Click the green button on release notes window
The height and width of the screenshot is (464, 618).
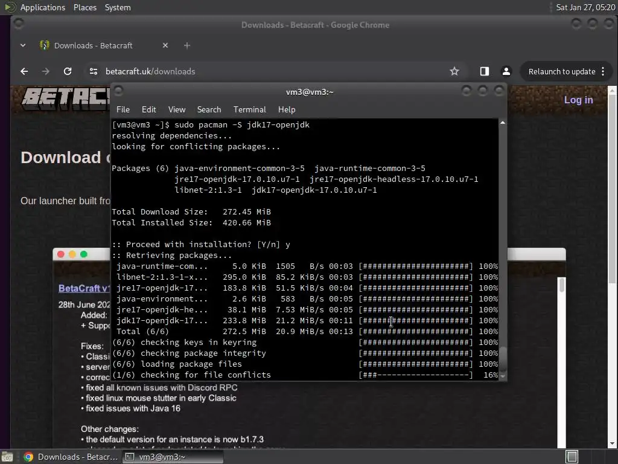[x=83, y=254]
